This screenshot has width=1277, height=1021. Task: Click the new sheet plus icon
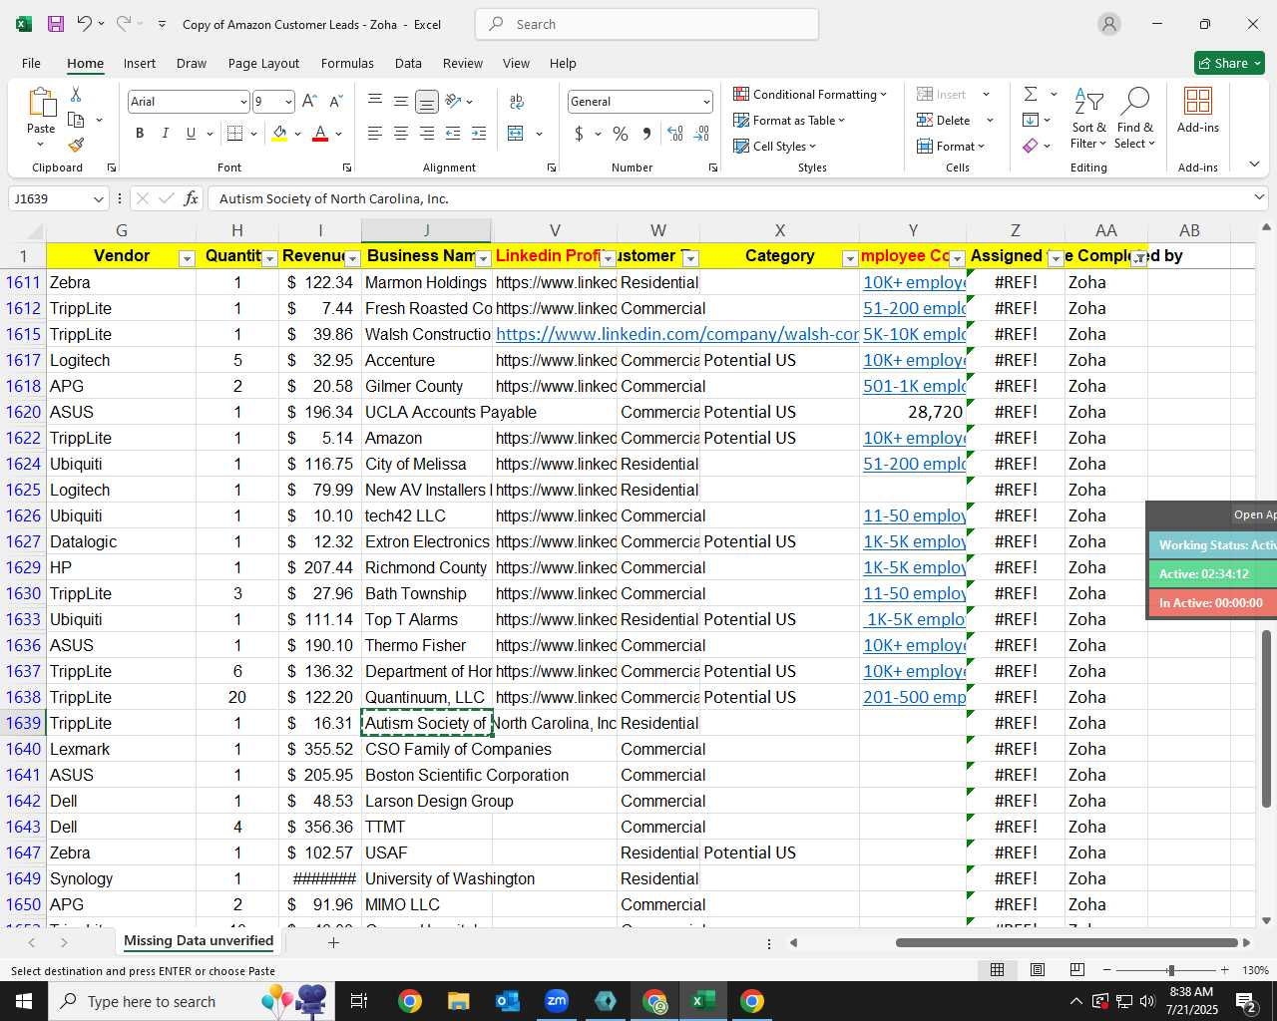click(333, 942)
